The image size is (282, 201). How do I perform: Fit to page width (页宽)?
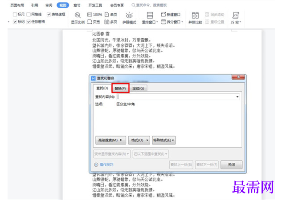[x=94, y=22]
